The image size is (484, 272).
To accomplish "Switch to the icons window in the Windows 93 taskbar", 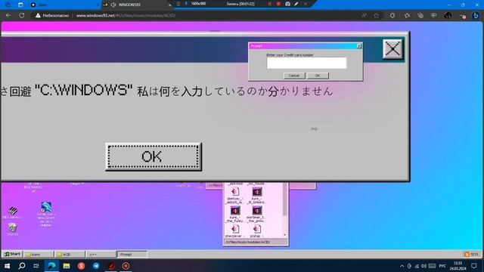I will click(x=39, y=255).
